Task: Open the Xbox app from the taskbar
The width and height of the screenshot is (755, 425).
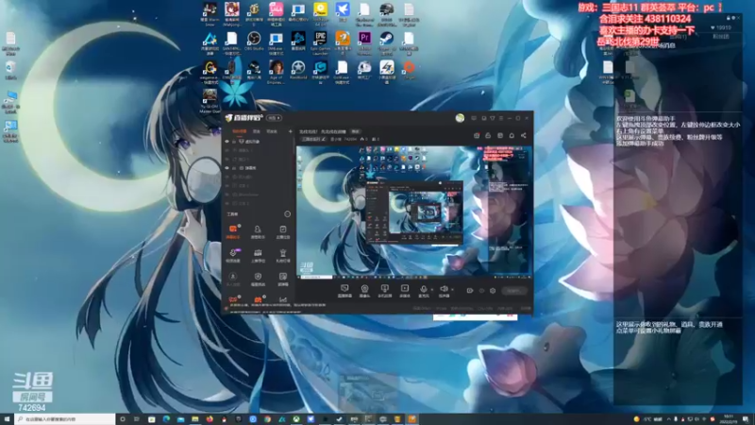Action: click(296, 419)
